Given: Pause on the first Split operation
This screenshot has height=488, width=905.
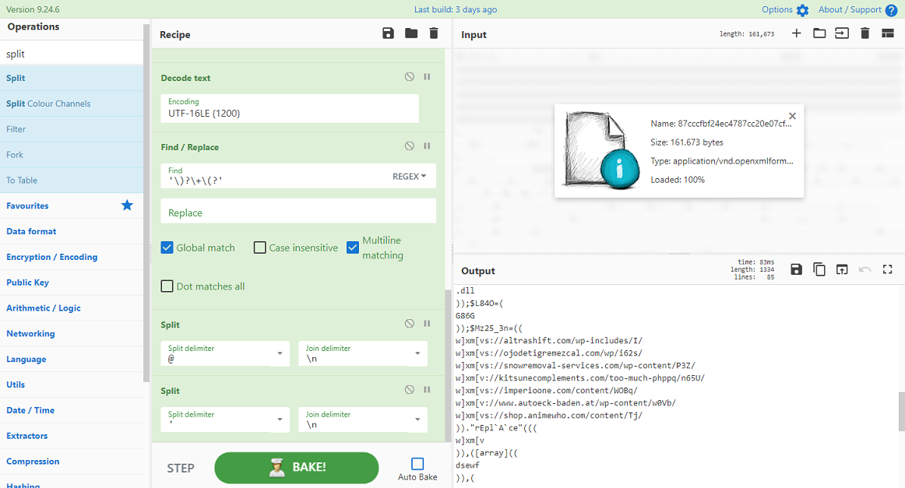Looking at the screenshot, I should 427,324.
